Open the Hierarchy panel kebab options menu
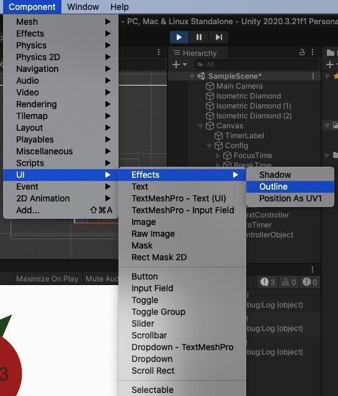The height and width of the screenshot is (396, 338). (313, 52)
